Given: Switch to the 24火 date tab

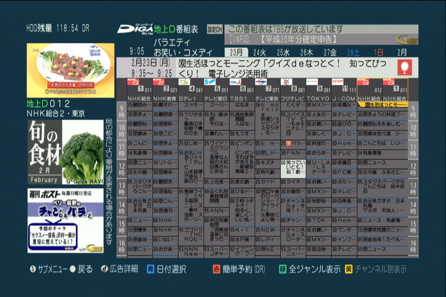Looking at the screenshot, I should tap(260, 53).
